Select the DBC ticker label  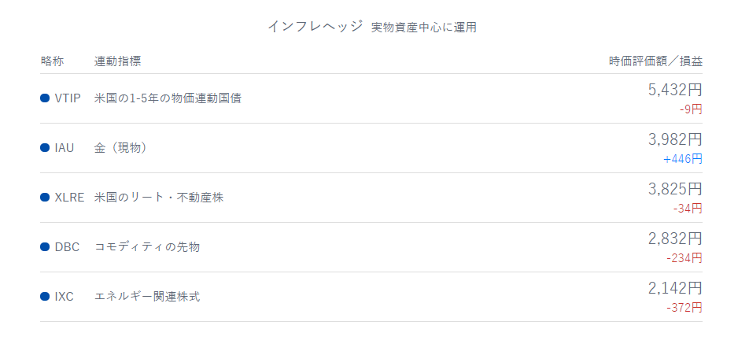[x=67, y=247]
